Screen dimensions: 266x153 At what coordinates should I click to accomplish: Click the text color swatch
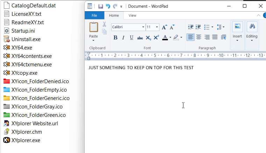tap(165, 38)
